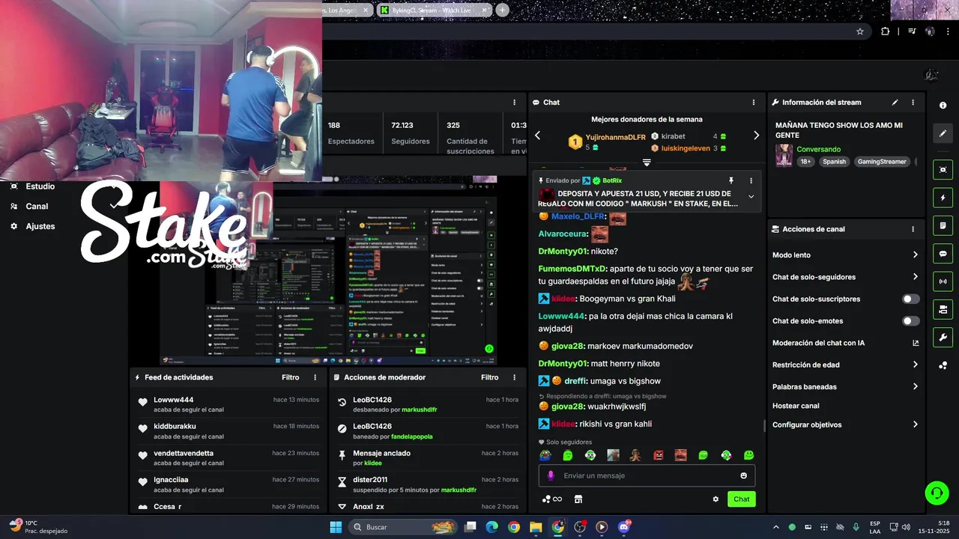Click the points infinity icon below message box
The height and width of the screenshot is (539, 959).
click(552, 499)
